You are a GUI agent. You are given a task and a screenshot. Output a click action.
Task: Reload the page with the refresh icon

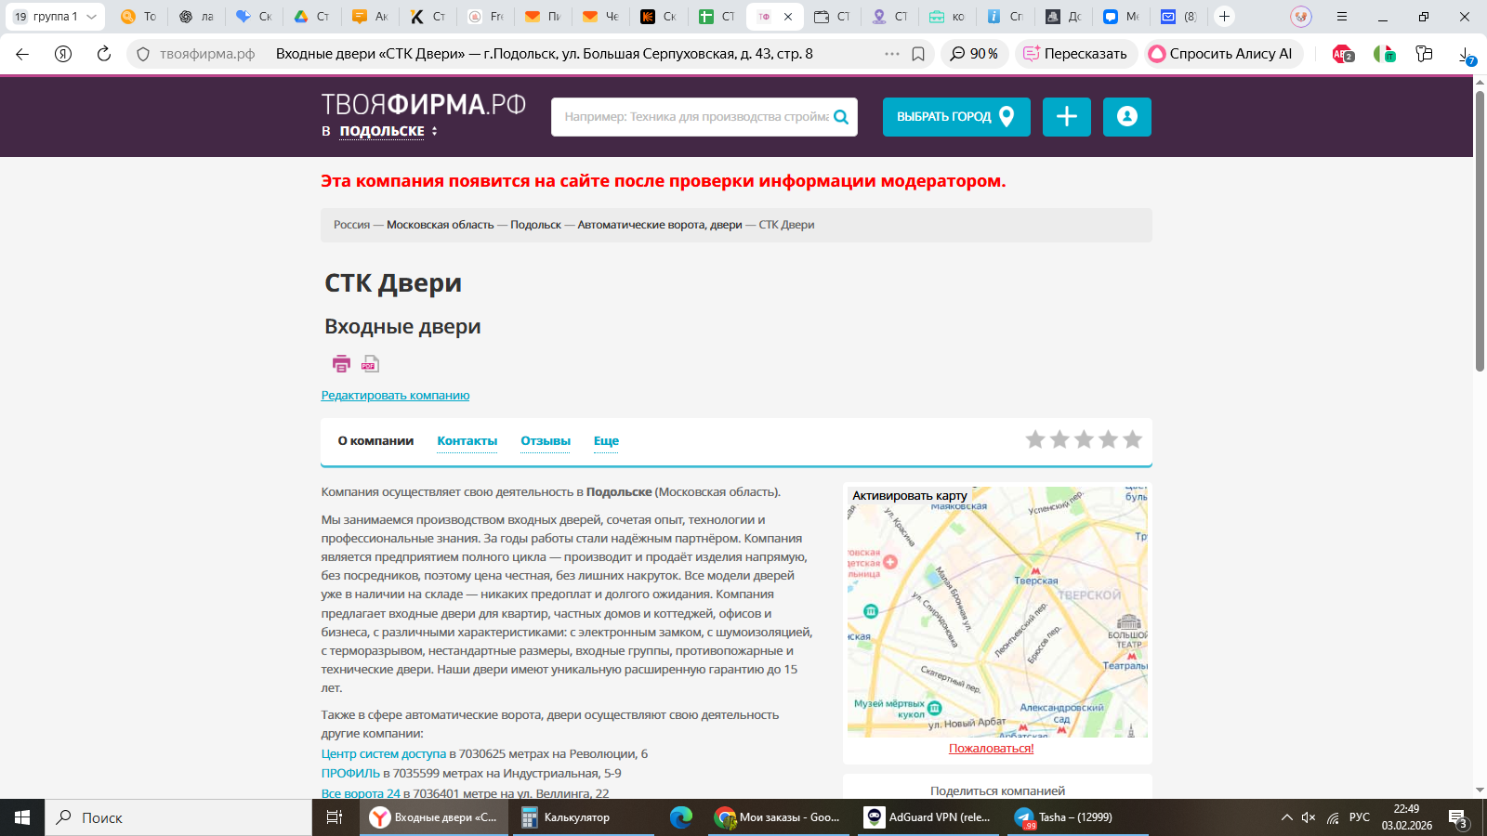pyautogui.click(x=104, y=54)
